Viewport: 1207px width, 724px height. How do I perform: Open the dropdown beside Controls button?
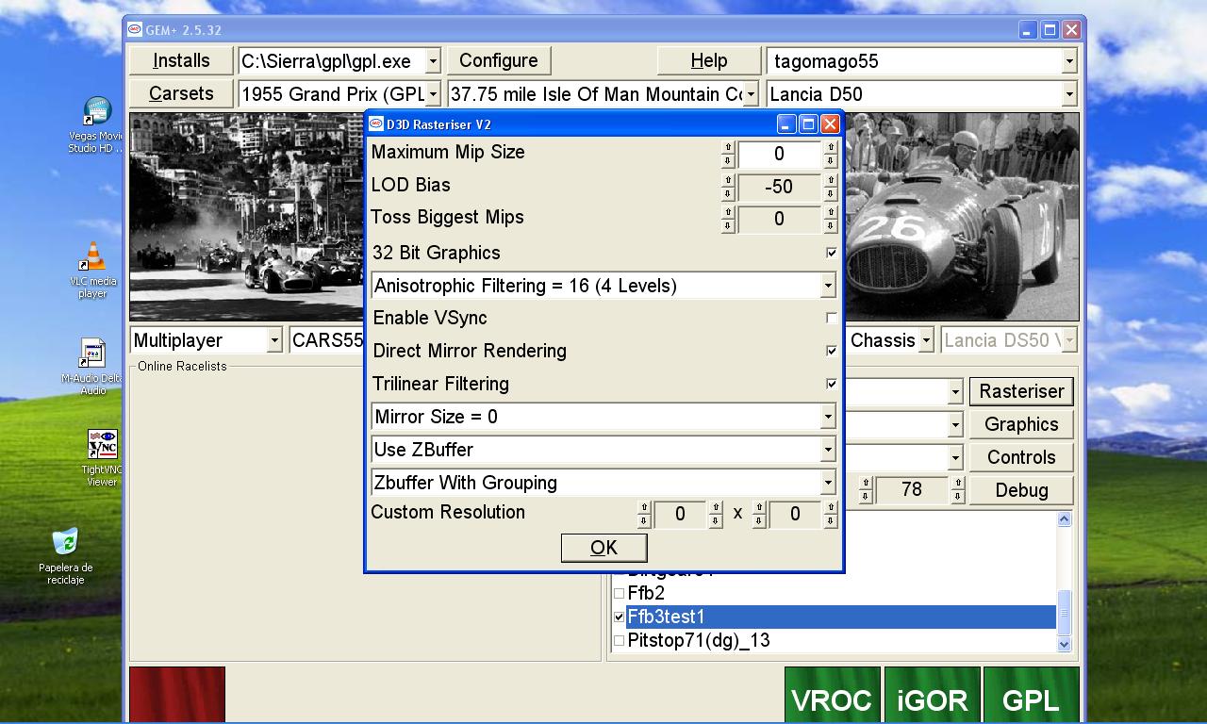[x=955, y=457]
